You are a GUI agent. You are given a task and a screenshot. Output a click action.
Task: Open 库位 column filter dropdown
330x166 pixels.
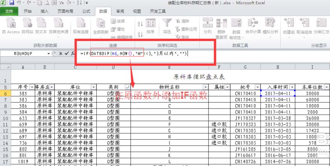[x=94, y=87]
